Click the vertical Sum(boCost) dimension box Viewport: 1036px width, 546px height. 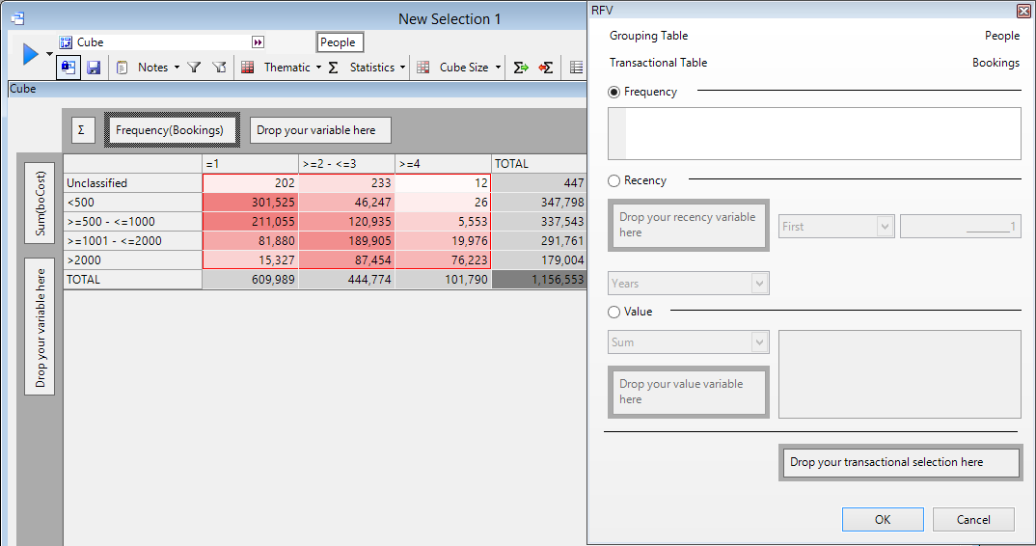click(40, 203)
